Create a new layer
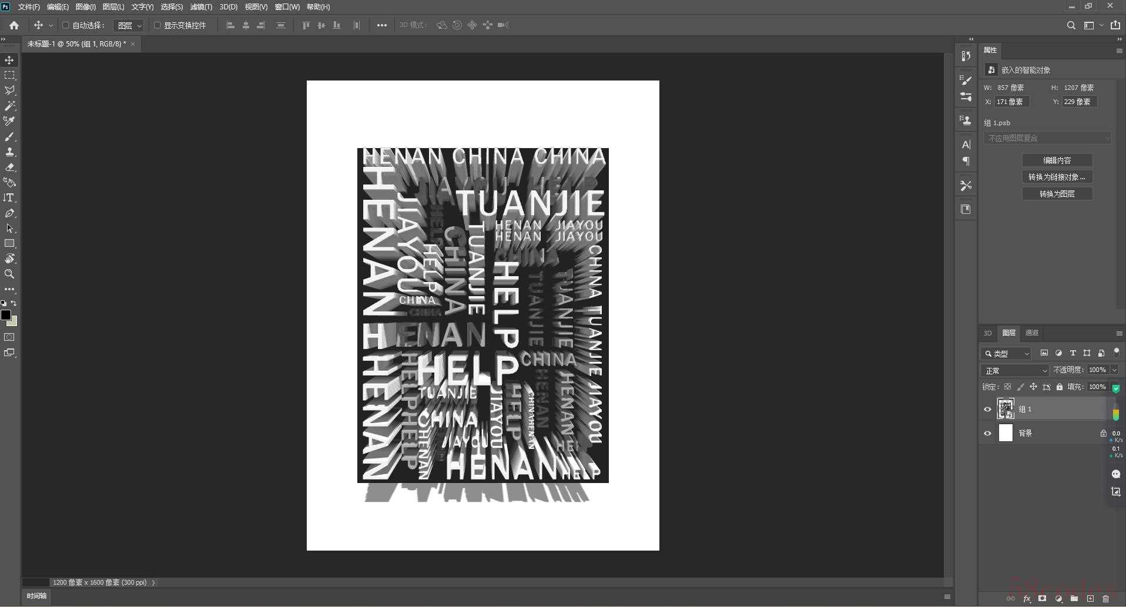 pyautogui.click(x=1090, y=599)
